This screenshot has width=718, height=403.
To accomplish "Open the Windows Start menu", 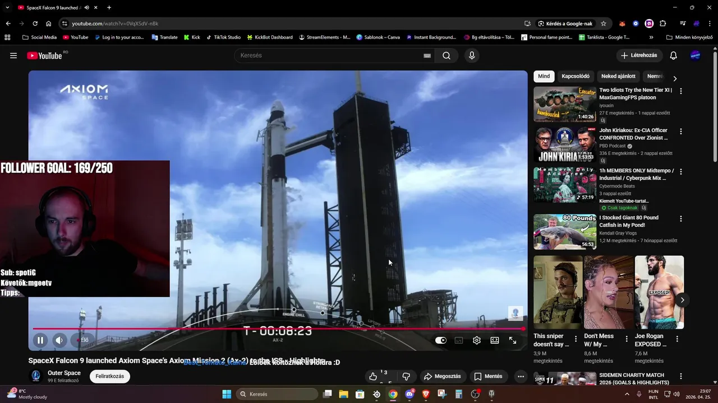I will (x=227, y=394).
